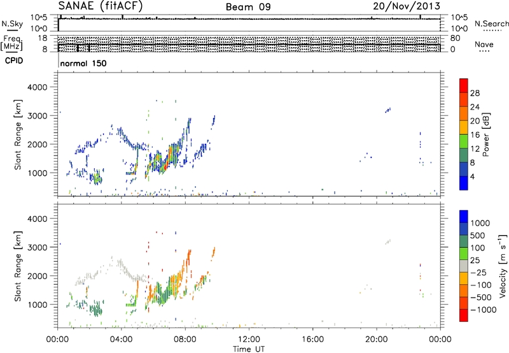The image size is (509, 353).
Task: Click the blue bottom of power colorbar
Action: (x=464, y=184)
